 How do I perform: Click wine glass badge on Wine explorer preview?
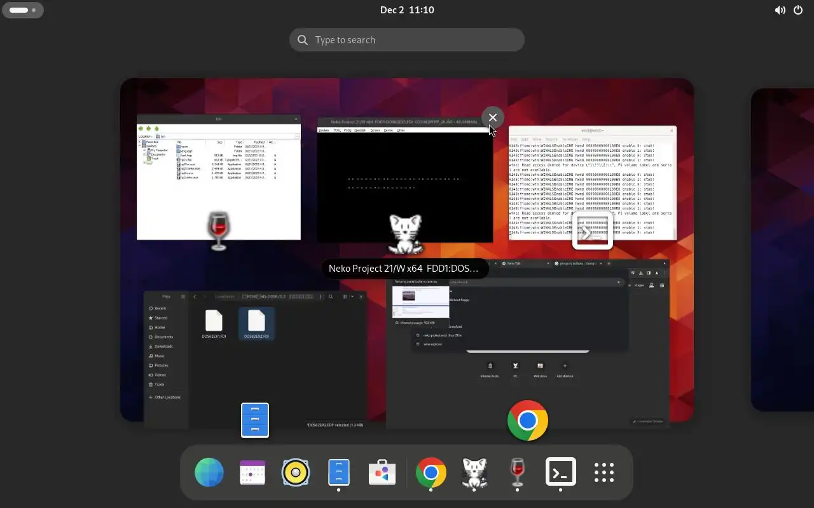(x=218, y=231)
